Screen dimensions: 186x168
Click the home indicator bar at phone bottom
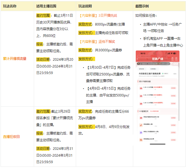point(158,144)
